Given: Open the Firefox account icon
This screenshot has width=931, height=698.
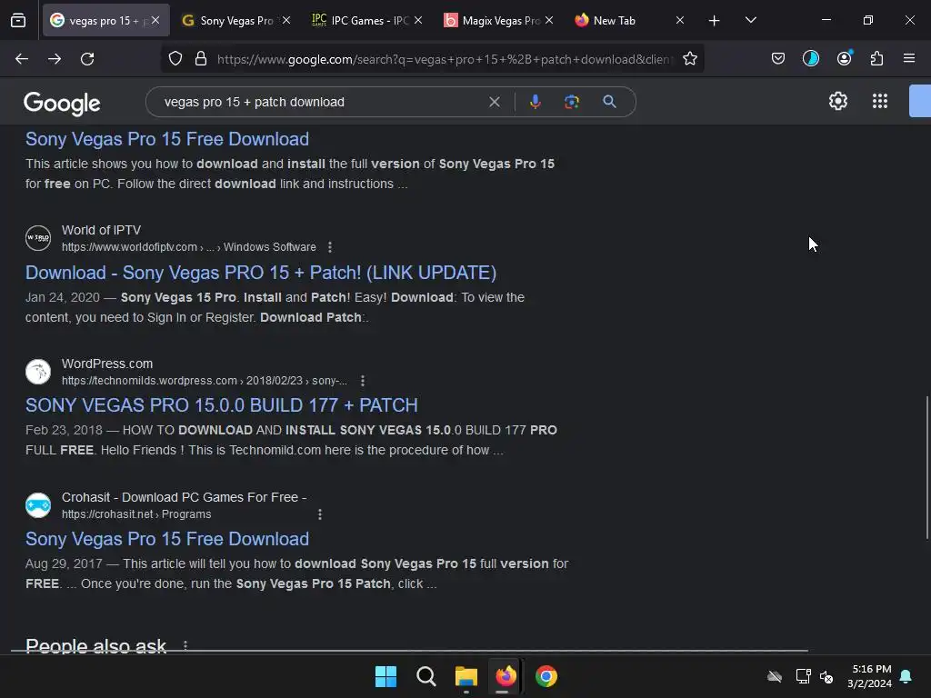Looking at the screenshot, I should 844,58.
